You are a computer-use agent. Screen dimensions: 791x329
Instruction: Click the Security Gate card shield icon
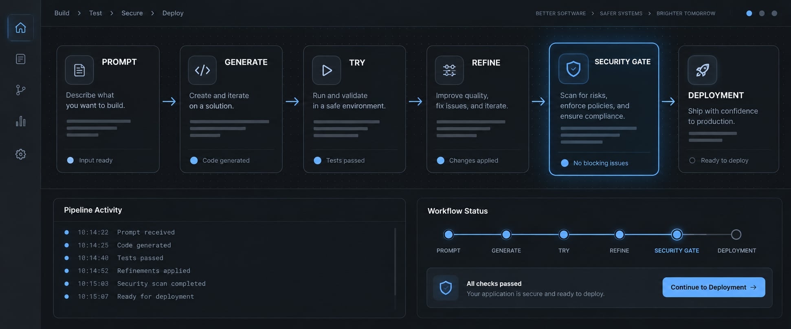[x=573, y=69]
